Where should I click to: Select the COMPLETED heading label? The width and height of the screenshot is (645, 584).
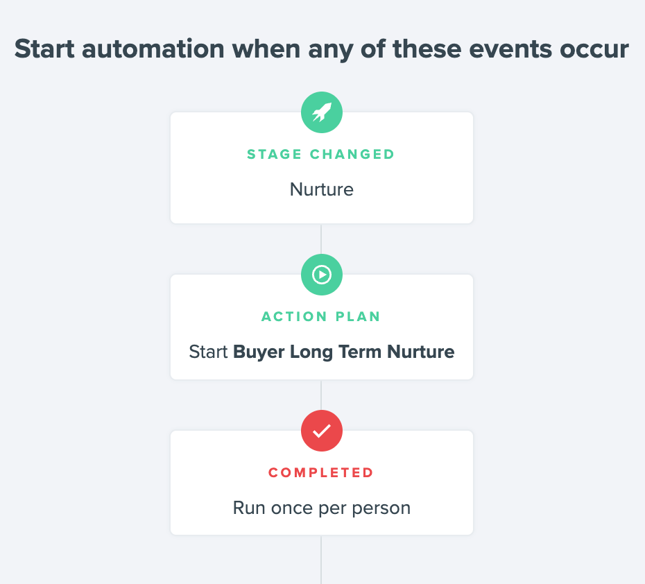(321, 472)
